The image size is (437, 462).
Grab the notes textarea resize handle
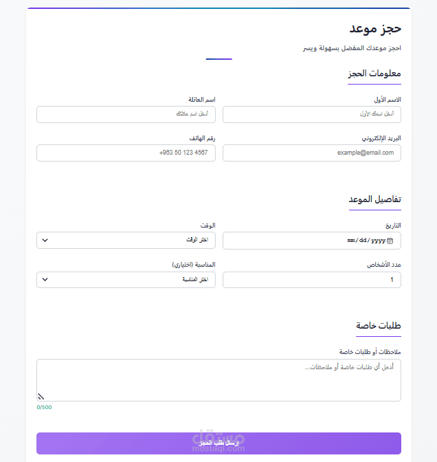41,395
